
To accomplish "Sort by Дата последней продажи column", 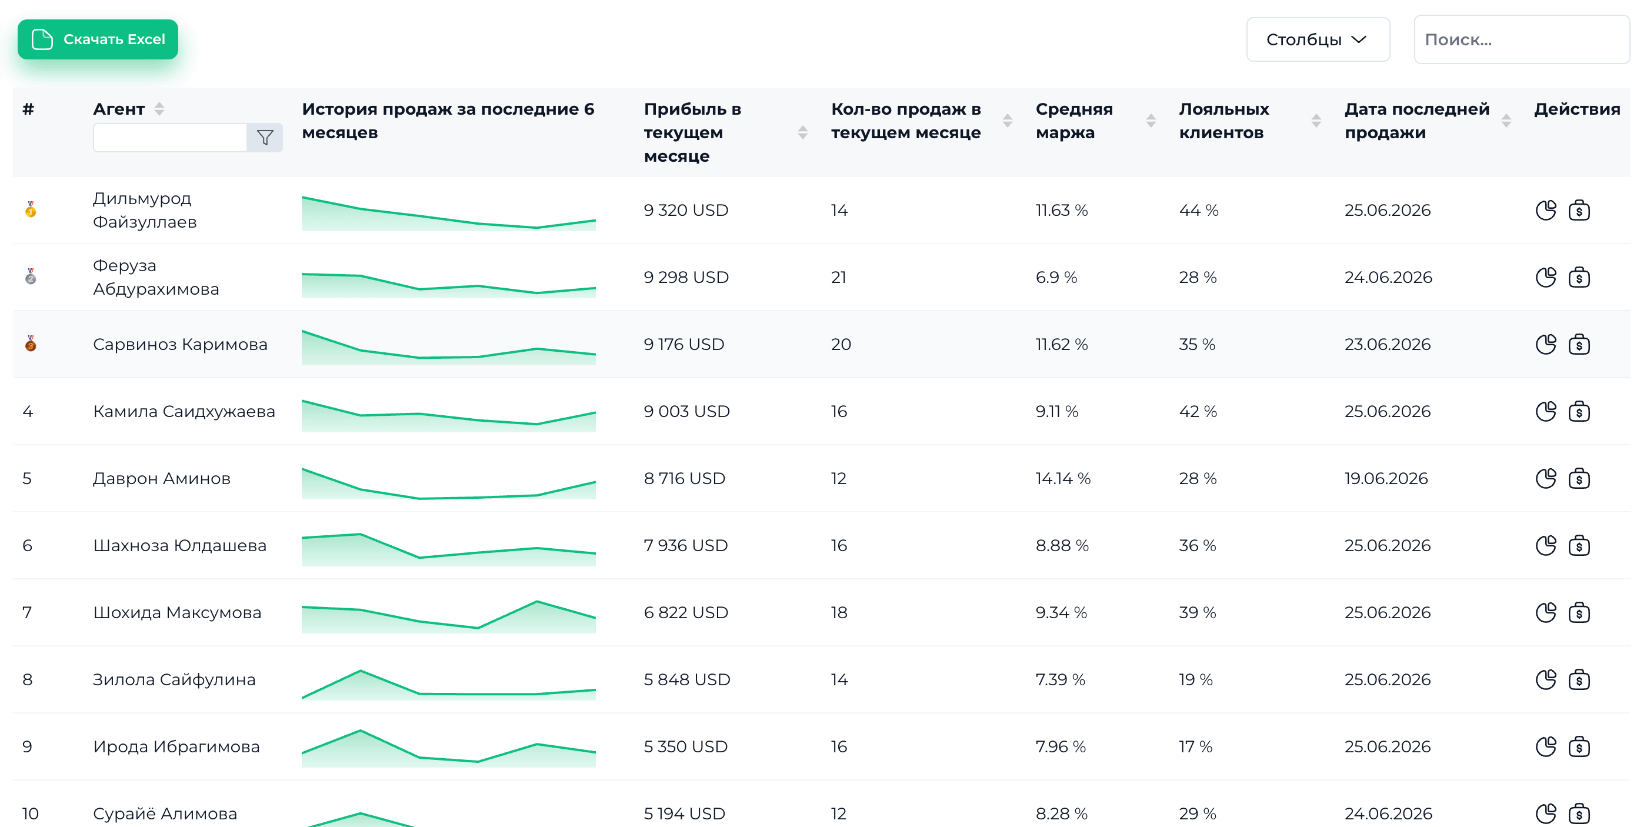I will tap(1506, 121).
